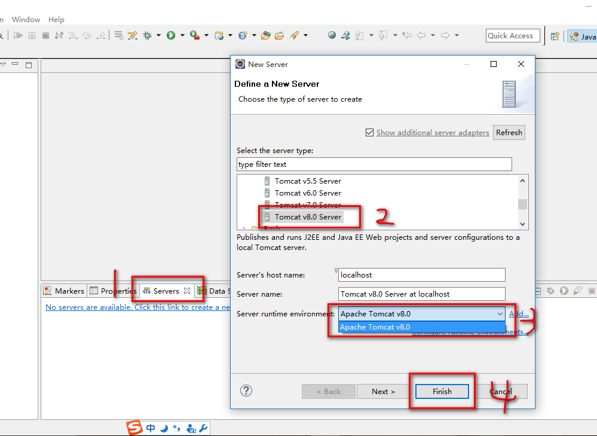This screenshot has width=597, height=436.
Task: Switch to the Java perspective
Action: click(583, 36)
